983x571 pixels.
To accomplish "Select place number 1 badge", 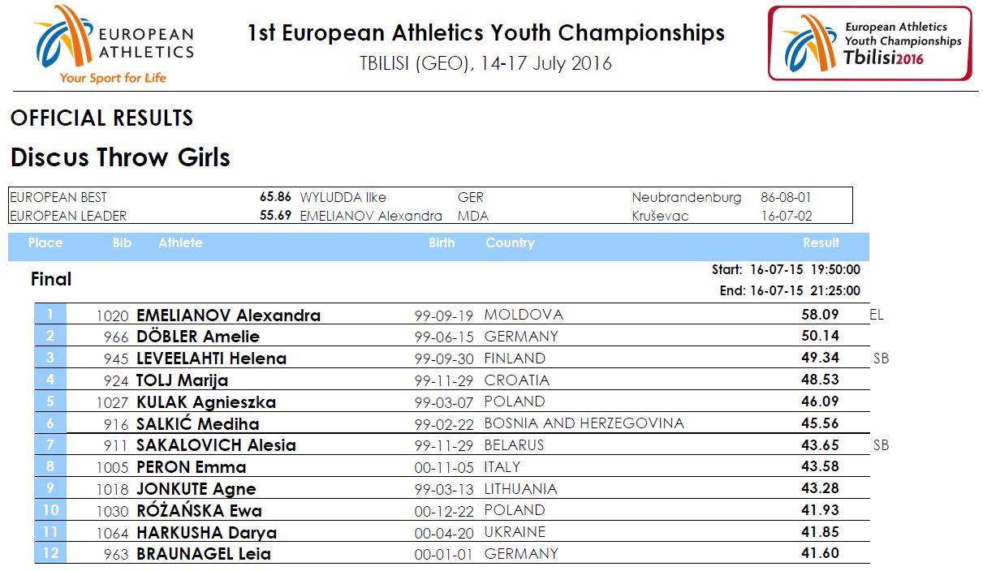I will point(50,315).
